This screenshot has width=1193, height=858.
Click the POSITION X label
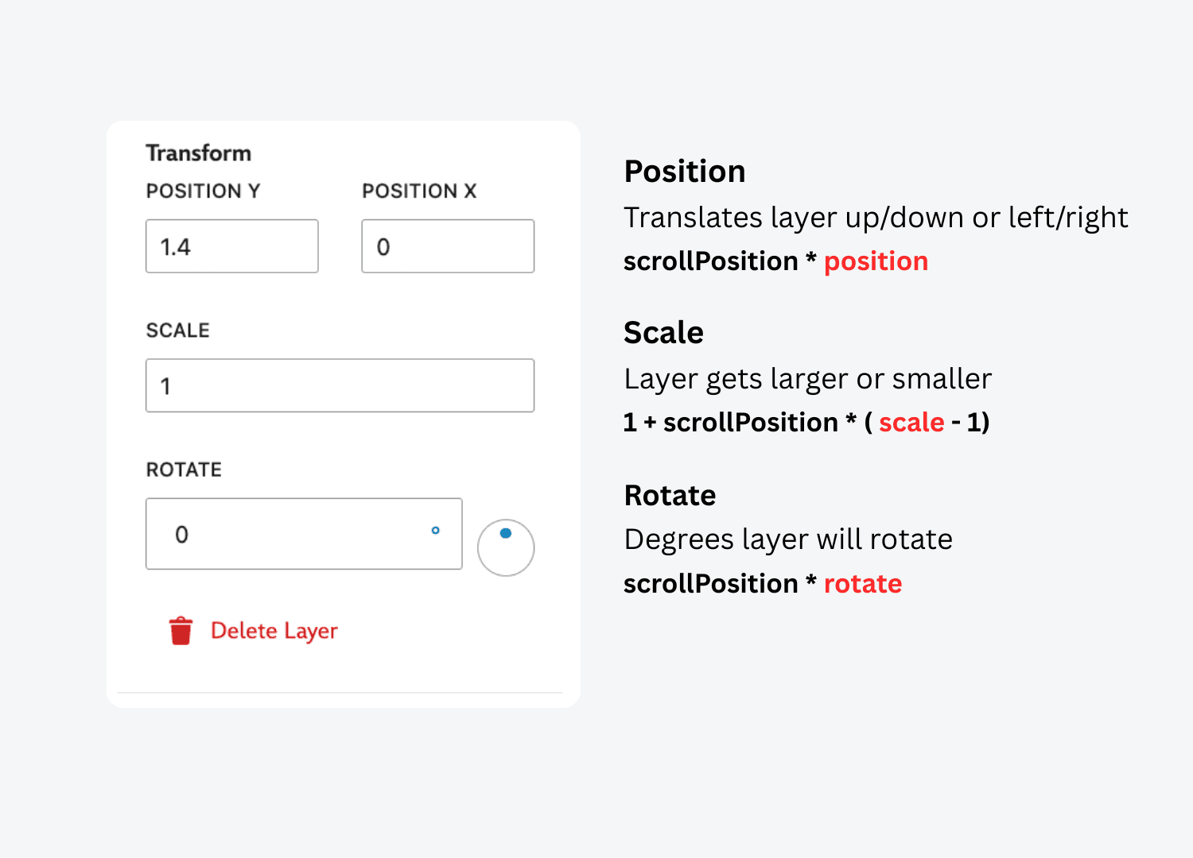[419, 191]
